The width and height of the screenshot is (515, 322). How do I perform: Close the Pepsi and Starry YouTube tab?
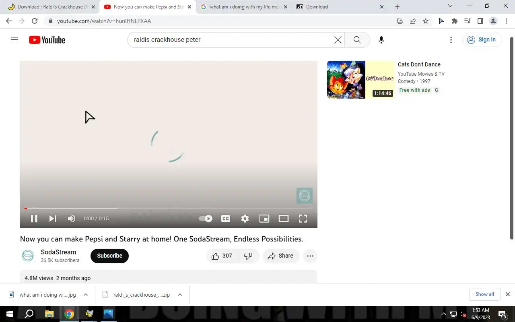[x=189, y=7]
